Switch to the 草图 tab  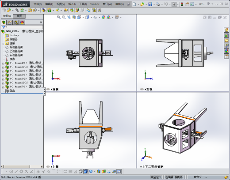(19, 16)
